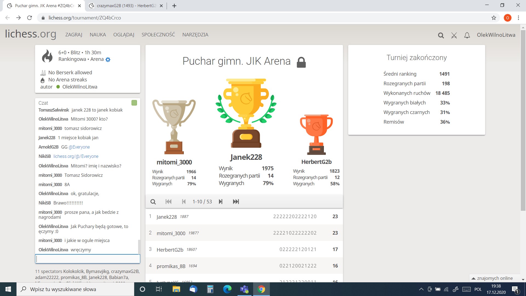Search players with the standings magnifier icon
The image size is (526, 296).
pyautogui.click(x=153, y=202)
